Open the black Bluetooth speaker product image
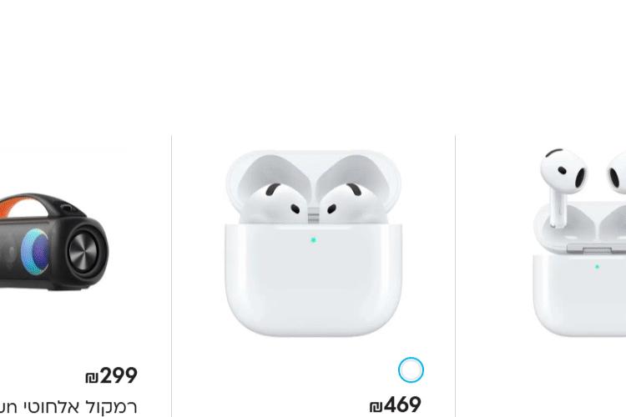 [x=54, y=242]
